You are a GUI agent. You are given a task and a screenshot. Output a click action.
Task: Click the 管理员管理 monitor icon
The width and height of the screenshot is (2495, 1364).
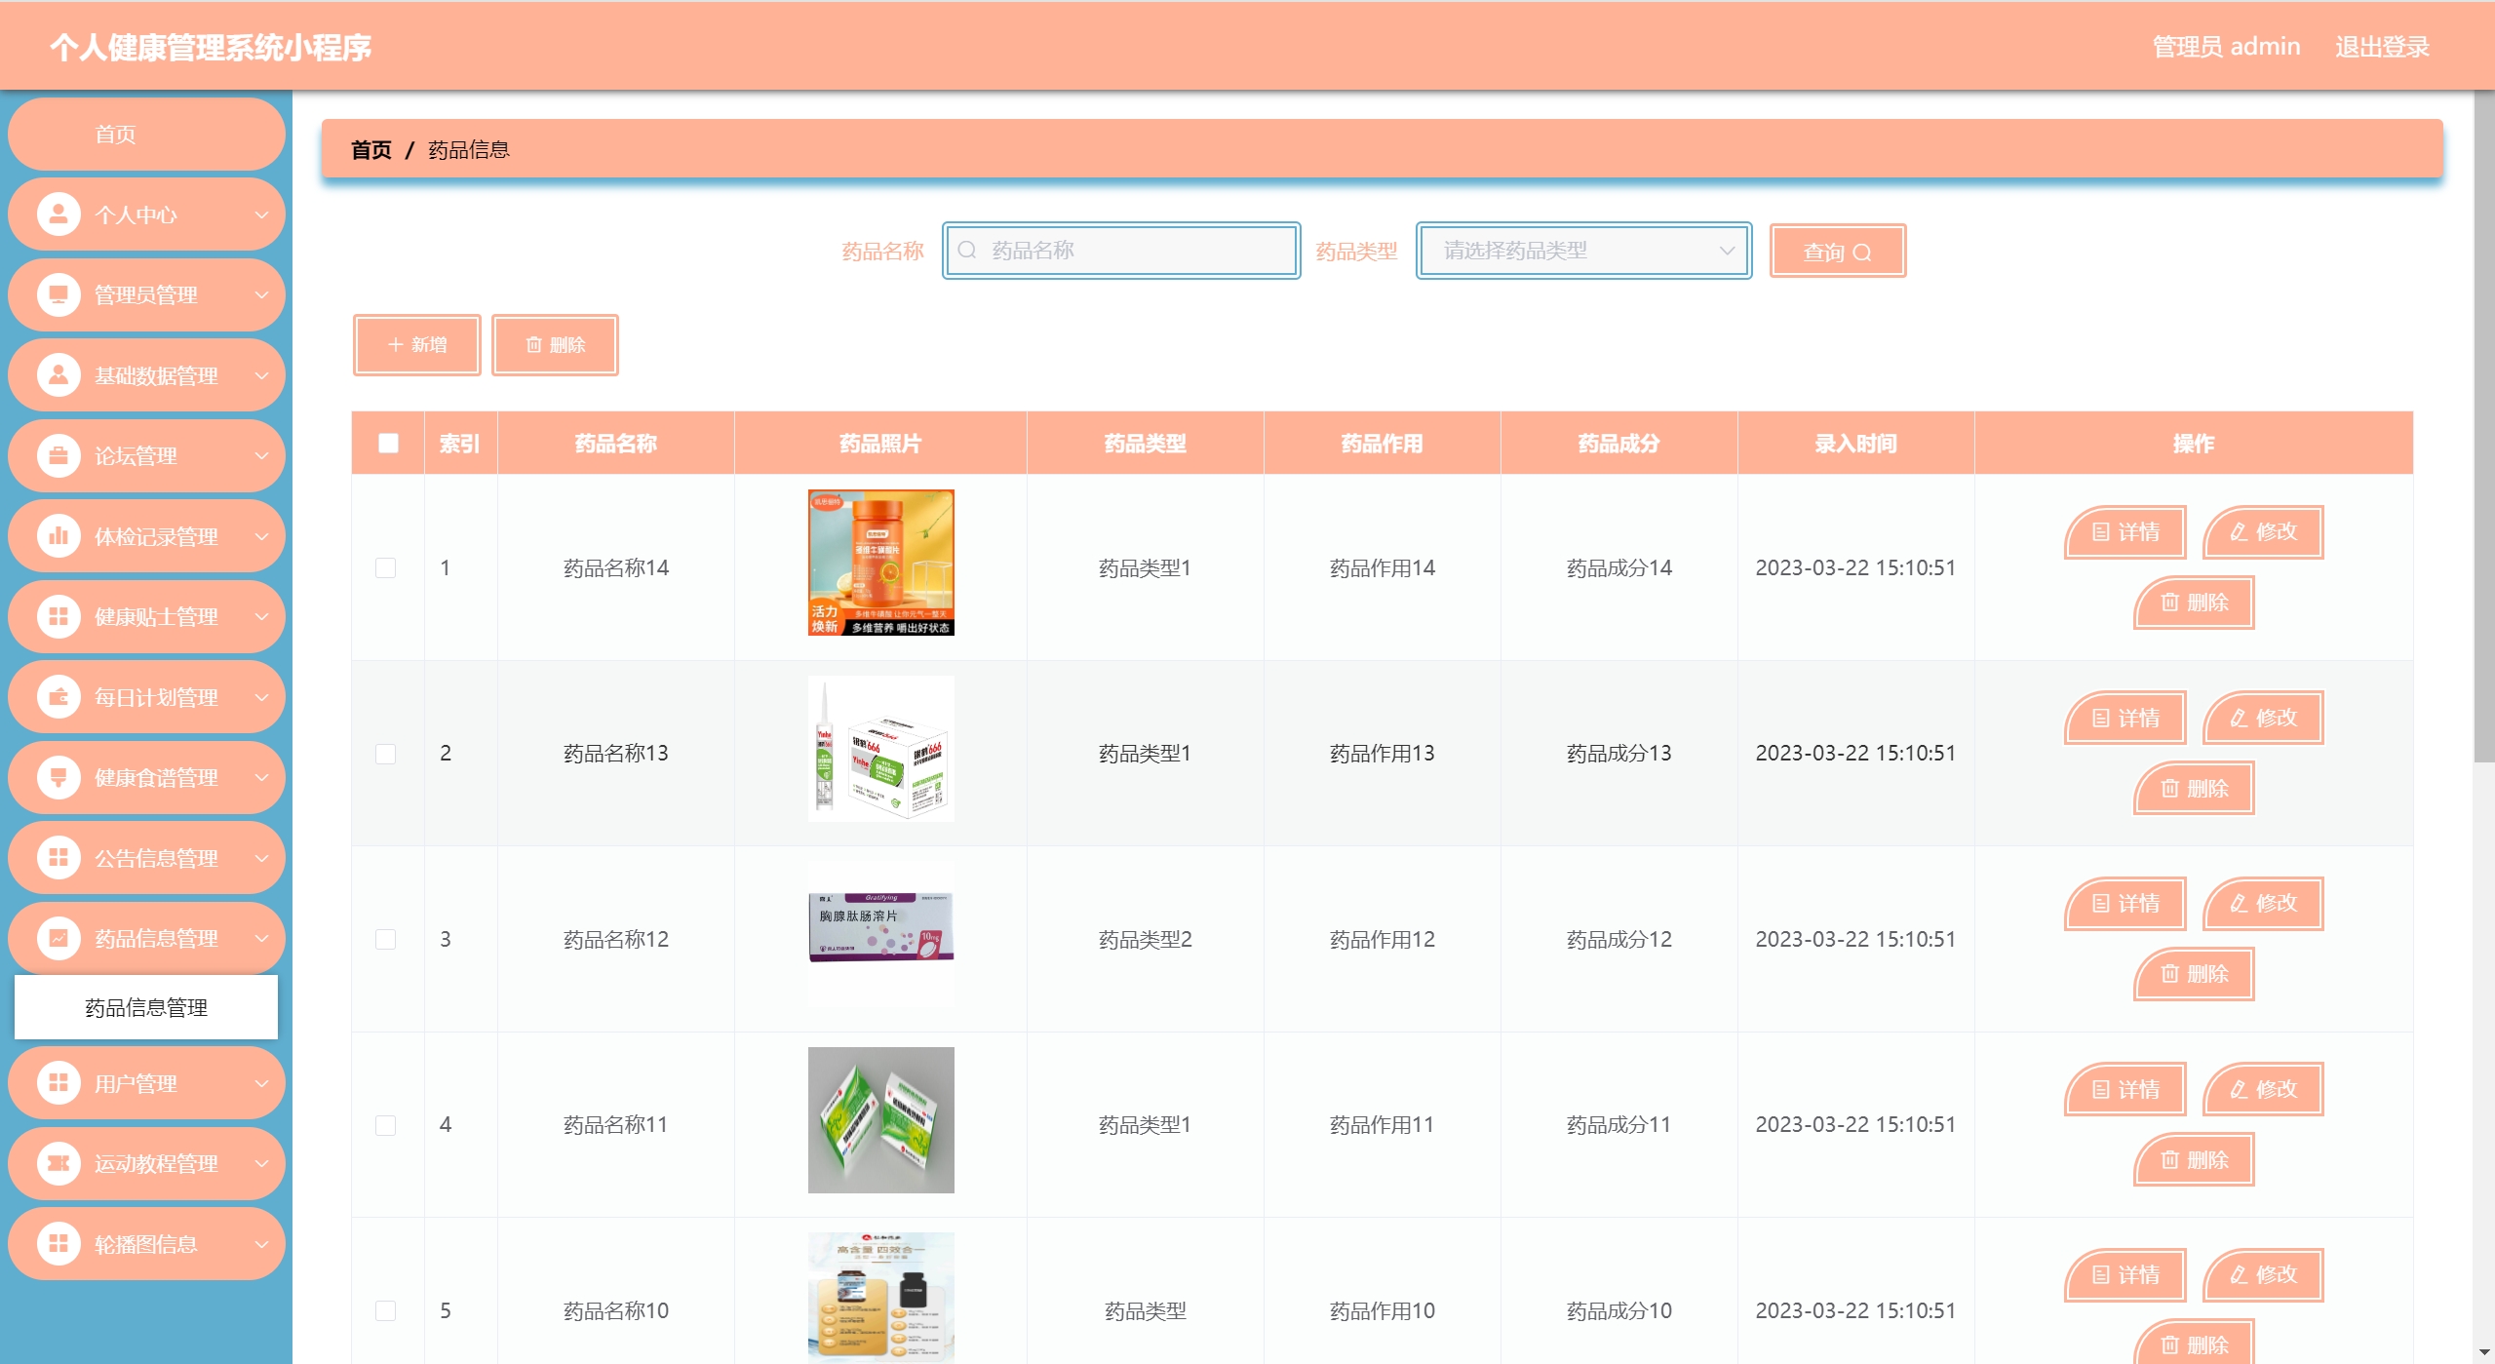pos(58,294)
